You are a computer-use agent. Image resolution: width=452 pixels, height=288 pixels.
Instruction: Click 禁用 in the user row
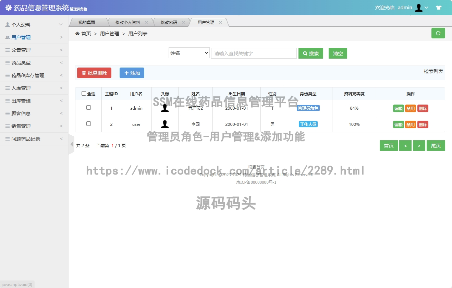click(x=411, y=124)
